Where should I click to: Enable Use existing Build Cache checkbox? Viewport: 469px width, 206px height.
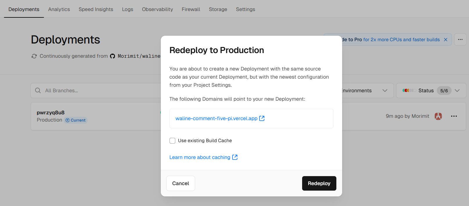coord(172,141)
